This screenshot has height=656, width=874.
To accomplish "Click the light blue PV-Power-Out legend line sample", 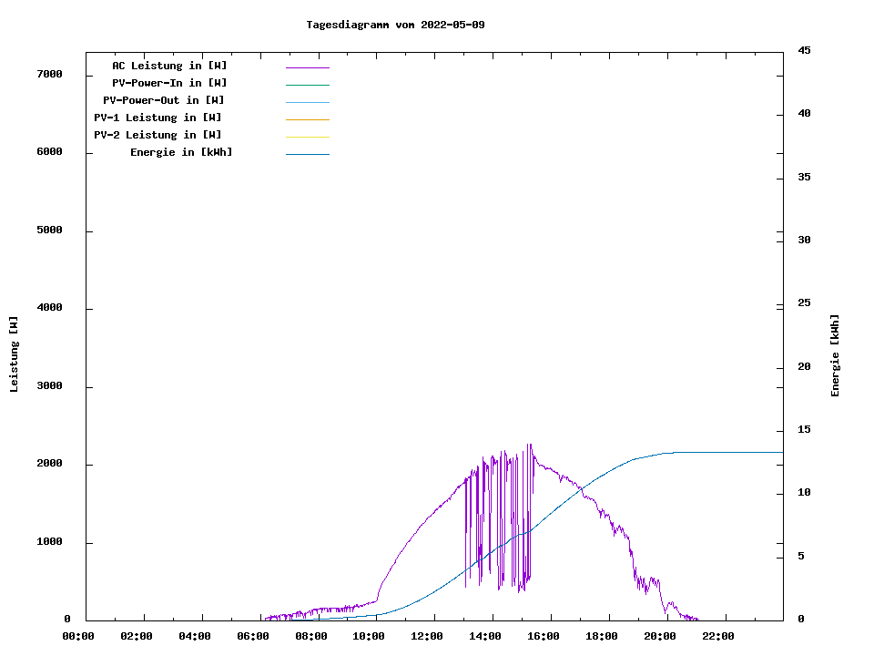I will [x=307, y=102].
